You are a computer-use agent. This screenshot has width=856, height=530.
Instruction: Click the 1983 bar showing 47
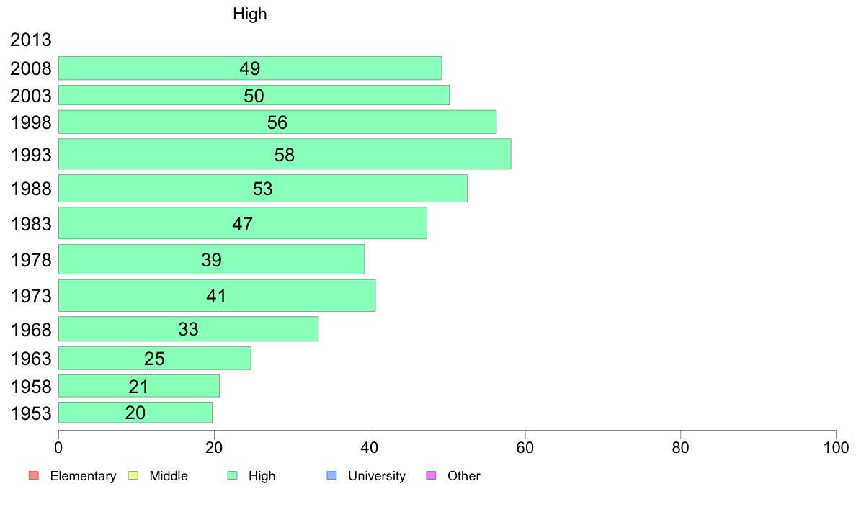click(242, 223)
